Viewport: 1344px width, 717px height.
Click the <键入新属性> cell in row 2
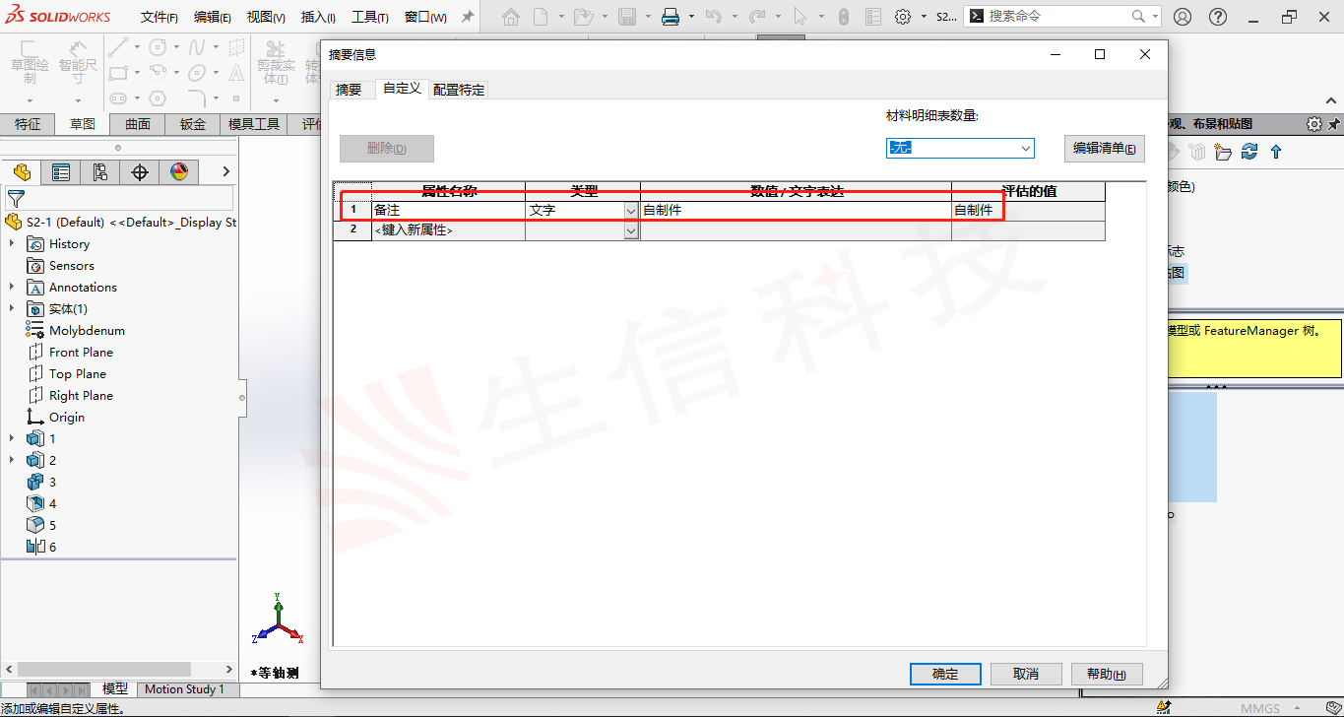tap(448, 230)
